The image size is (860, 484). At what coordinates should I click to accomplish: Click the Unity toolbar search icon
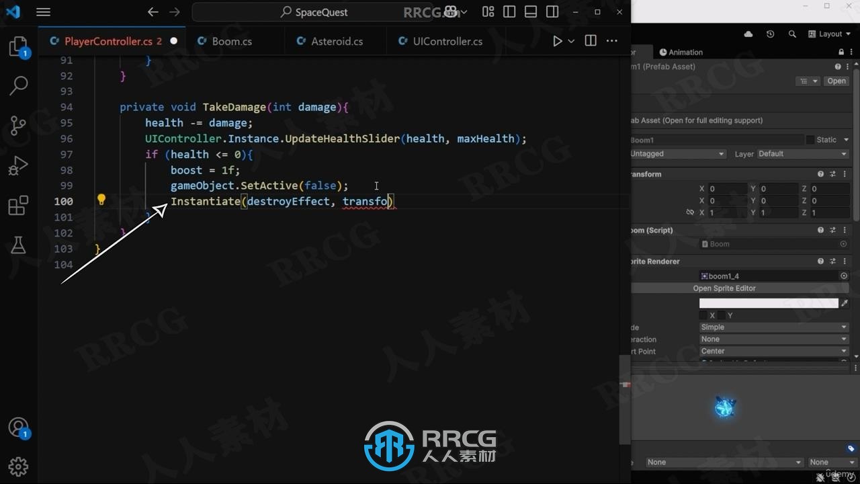(792, 34)
